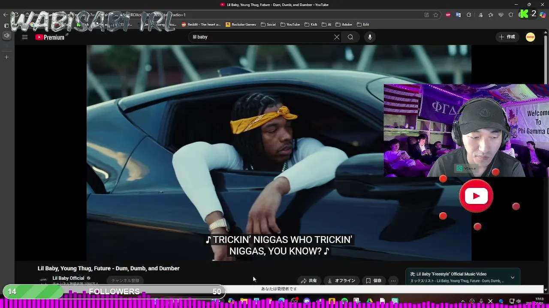Click the video title 'Dum, Dumb, and Dumber'

[x=109, y=268]
